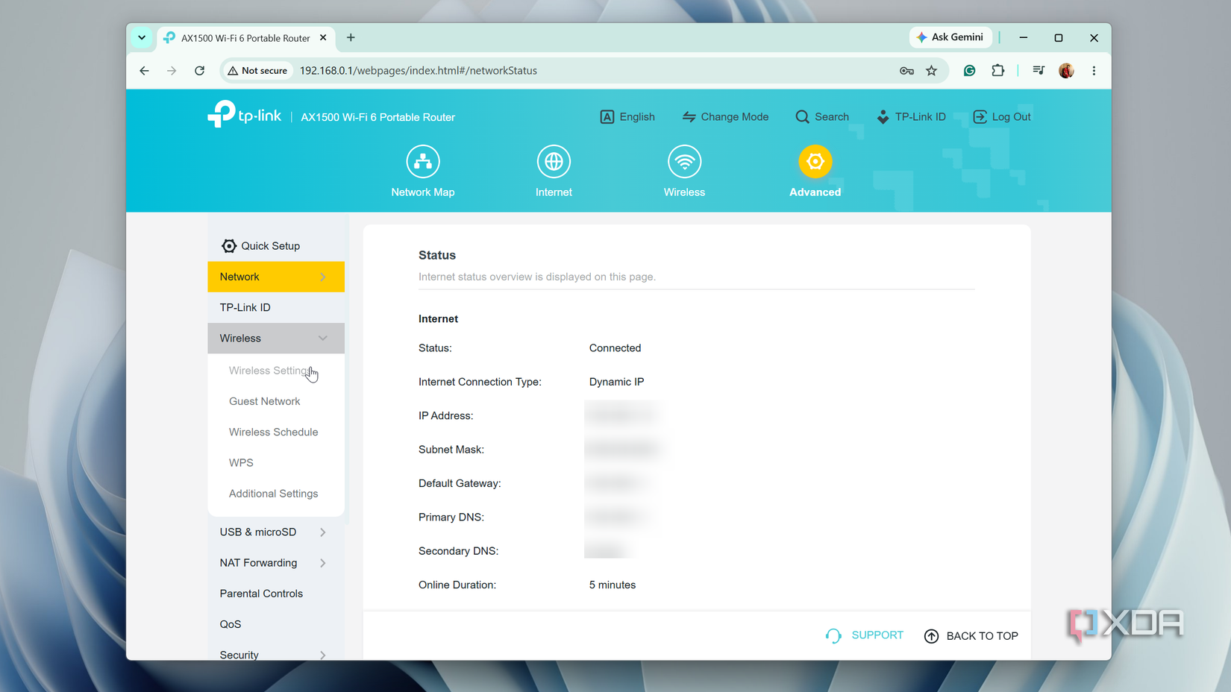
Task: Click the SUPPORT link
Action: (x=877, y=635)
